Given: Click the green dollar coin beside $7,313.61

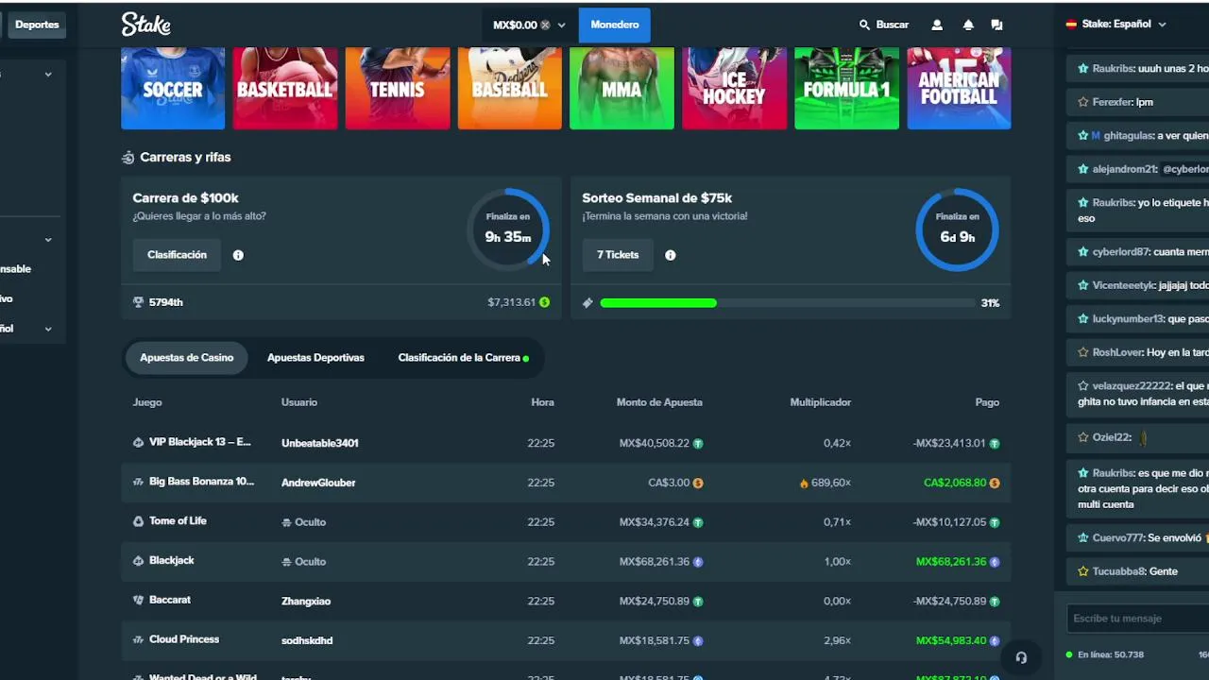Looking at the screenshot, I should click(x=544, y=302).
